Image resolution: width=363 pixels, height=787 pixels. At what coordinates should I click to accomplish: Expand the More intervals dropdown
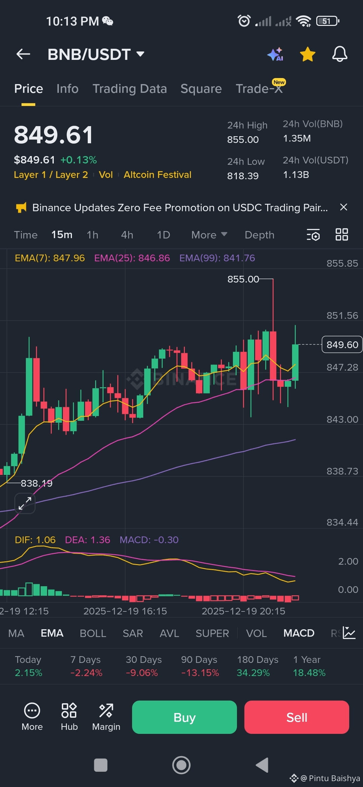tap(209, 235)
